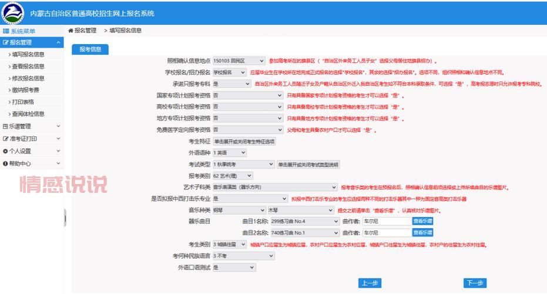
Task: Click the 单击展开或关闭考生特征选项 button
Action: [x=244, y=141]
